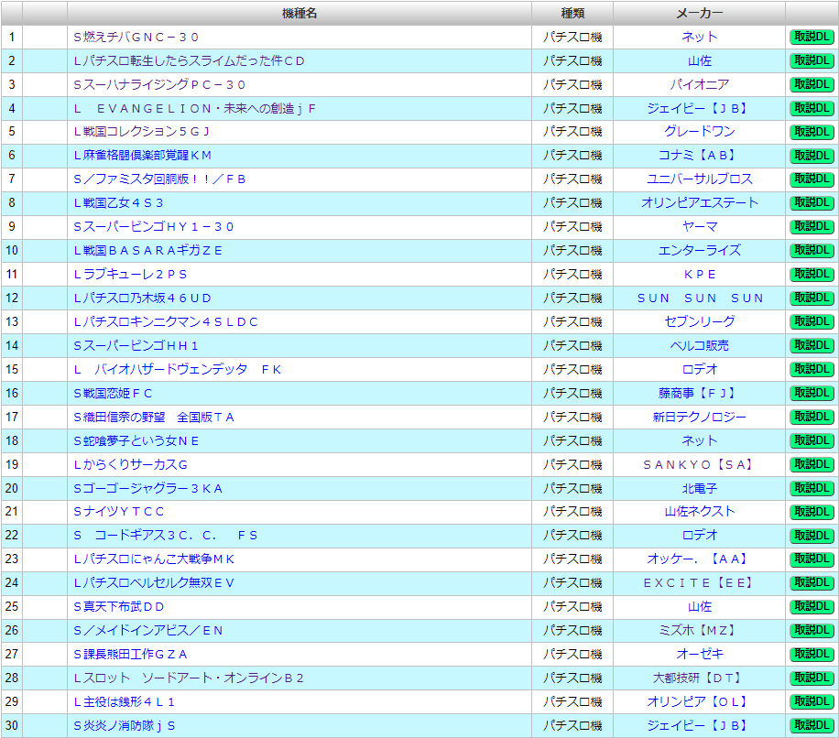Open the Ｓ／ファミスタ回胴版！！／ＦＢ link
Image resolution: width=839 pixels, height=738 pixels.
[159, 179]
